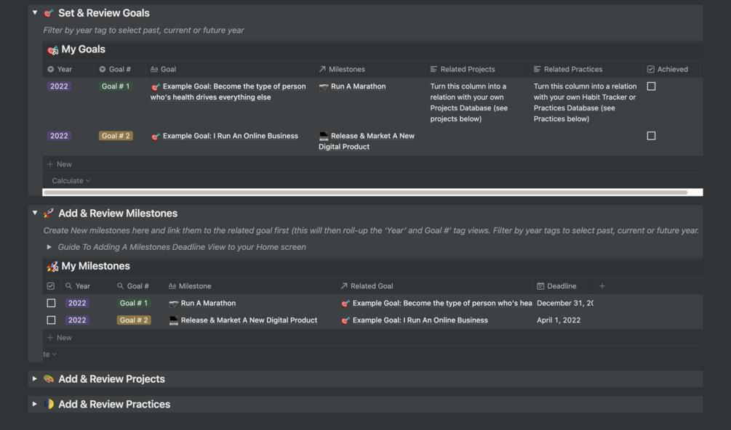Image resolution: width=731 pixels, height=430 pixels.
Task: Expand the Guide To Adding A Milestones Deadline View toggle
Action: (49, 247)
